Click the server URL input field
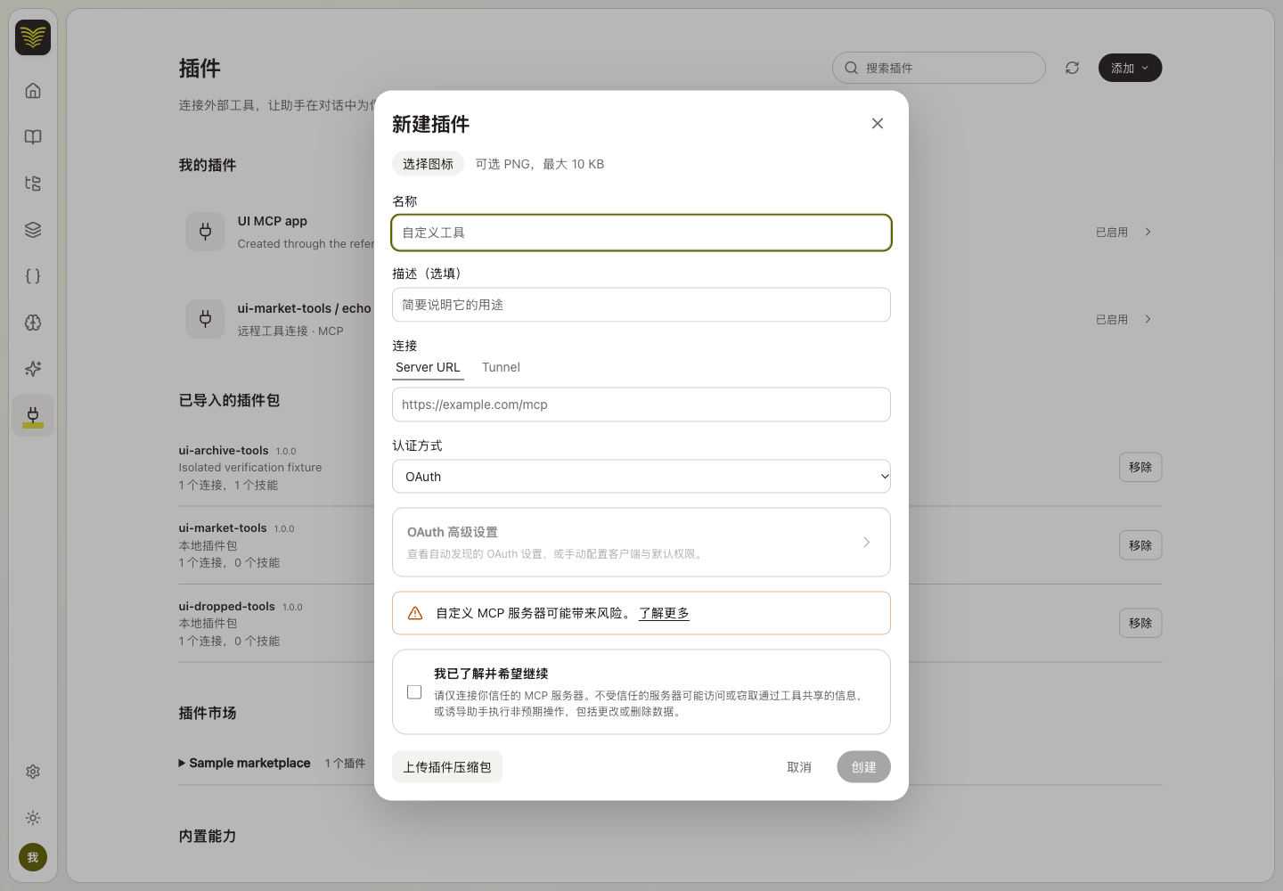The image size is (1283, 891). [641, 405]
